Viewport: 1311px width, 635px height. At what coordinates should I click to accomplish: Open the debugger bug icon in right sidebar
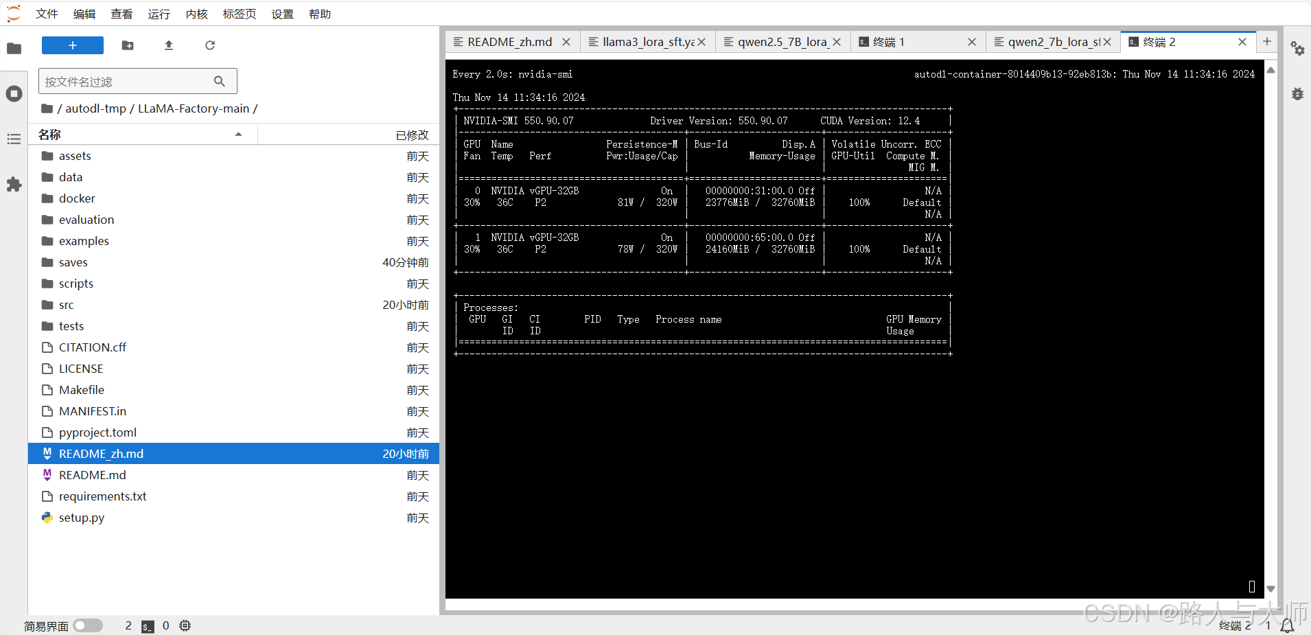point(1297,93)
